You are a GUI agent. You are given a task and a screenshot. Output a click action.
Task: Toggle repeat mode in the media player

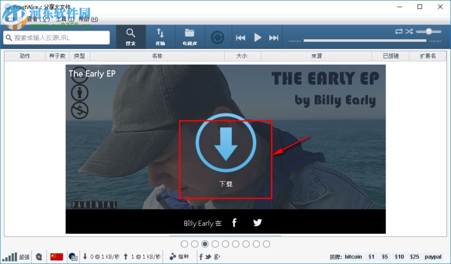pos(399,31)
